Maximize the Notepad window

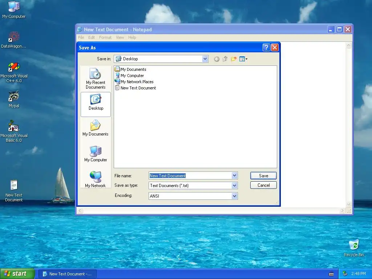(339, 29)
